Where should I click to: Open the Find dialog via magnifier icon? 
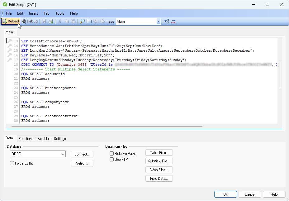[82, 21]
